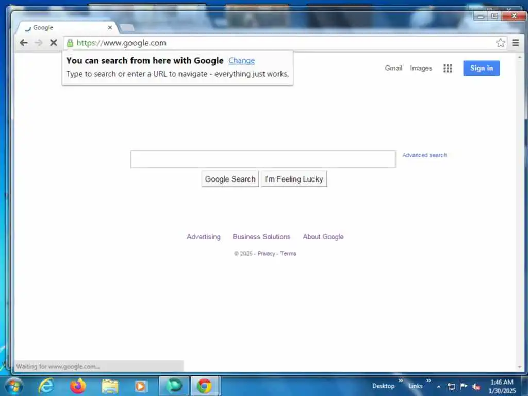The image size is (528, 396).
Task: Open About Google link
Action: [x=323, y=237]
